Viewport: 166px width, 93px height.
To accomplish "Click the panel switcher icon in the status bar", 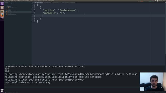I will point(5,92).
